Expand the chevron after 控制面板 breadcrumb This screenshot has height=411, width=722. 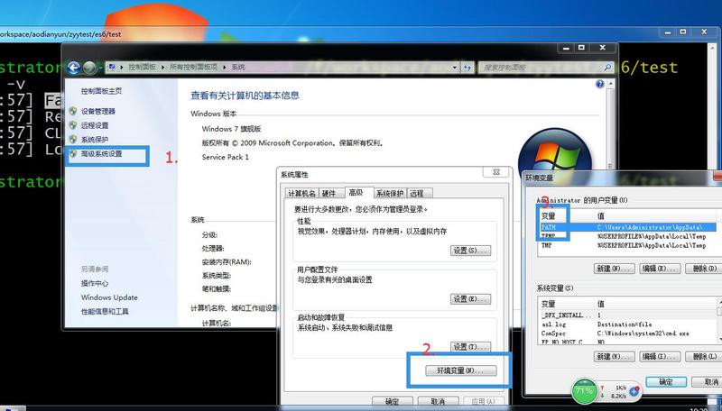[x=163, y=67]
